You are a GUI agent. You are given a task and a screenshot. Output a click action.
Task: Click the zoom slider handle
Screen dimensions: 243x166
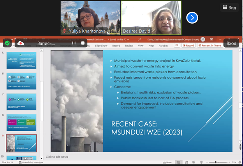coord(216,162)
